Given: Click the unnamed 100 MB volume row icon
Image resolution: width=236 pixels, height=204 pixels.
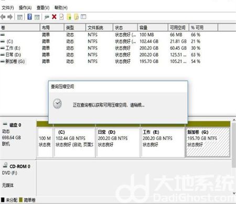Looking at the screenshot, I should click(x=3, y=35).
